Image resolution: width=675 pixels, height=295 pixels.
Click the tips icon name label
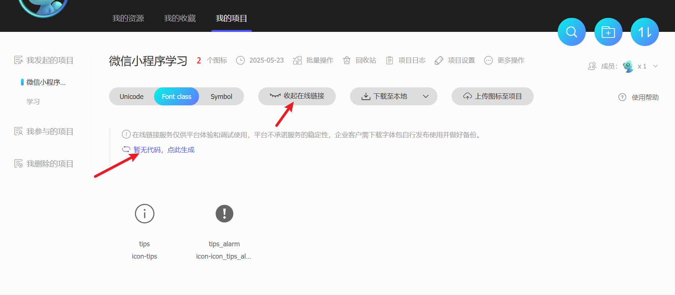[x=144, y=244]
